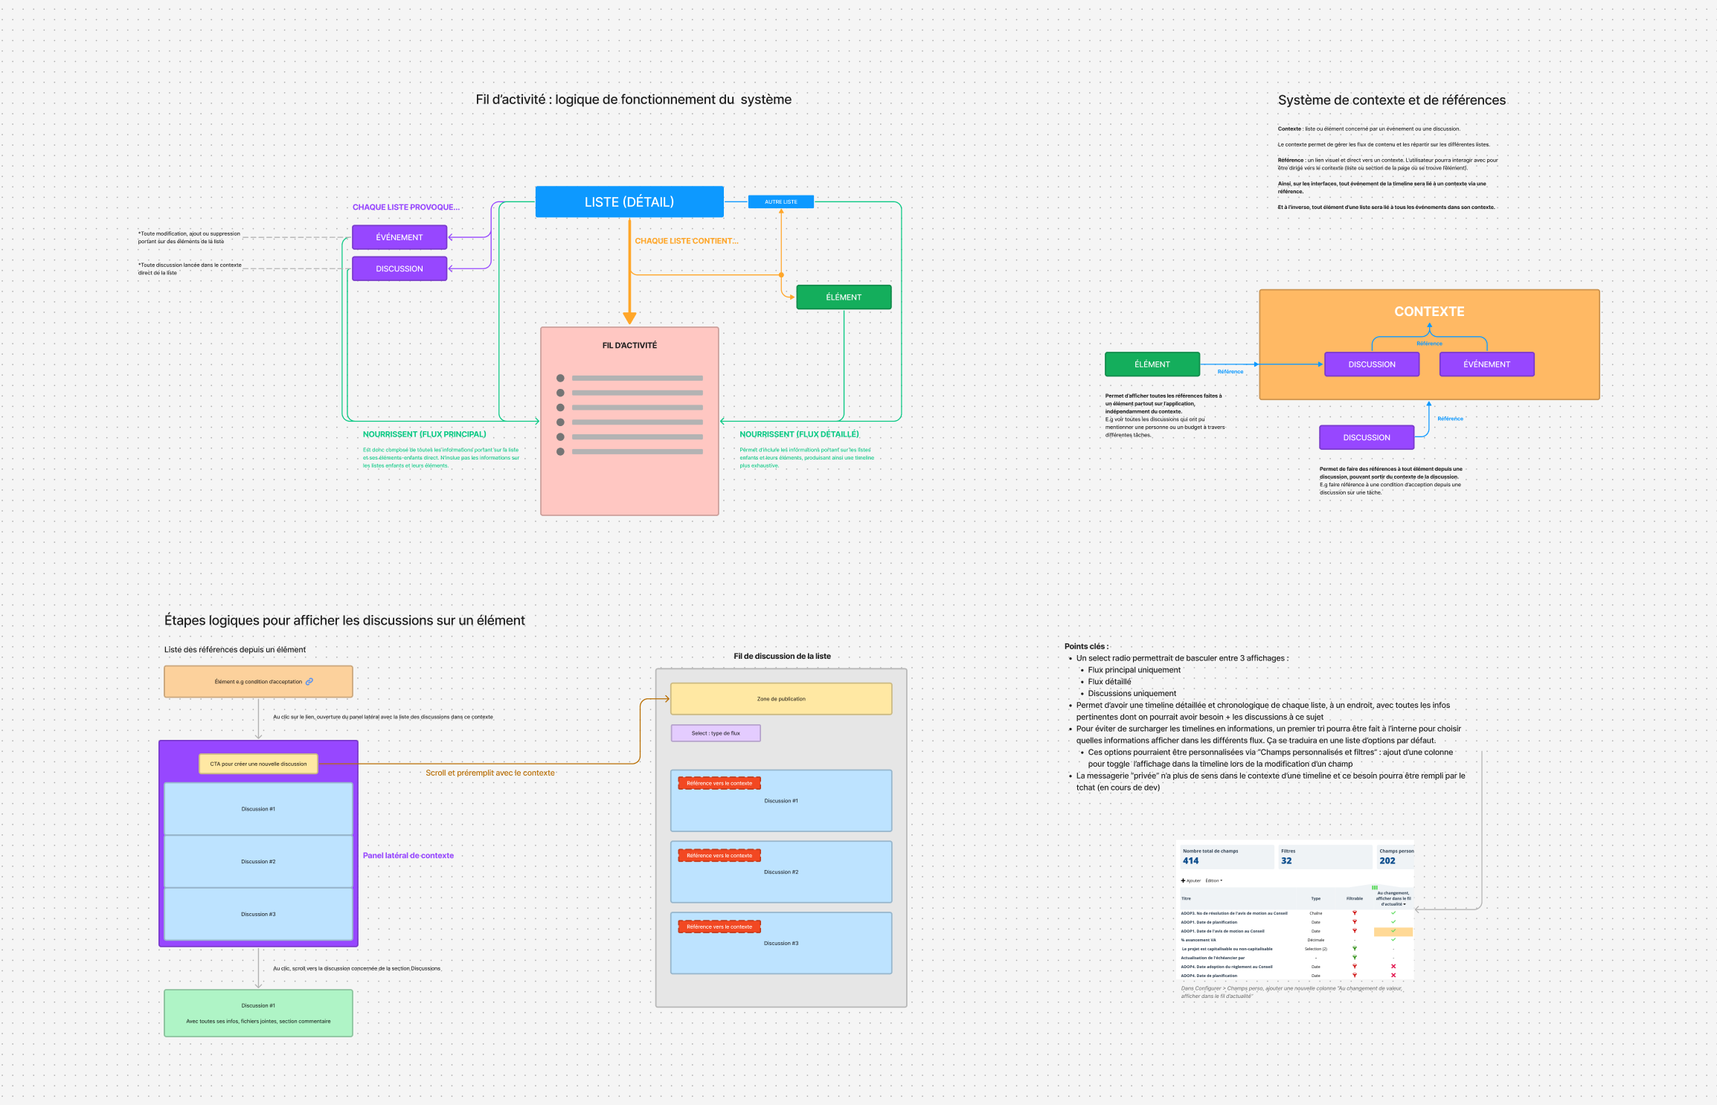Select the small AUTRE LISTE box

coord(781,202)
